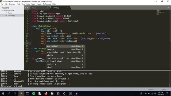Choose register_event_type autocomplete suggestion

pos(65,58)
